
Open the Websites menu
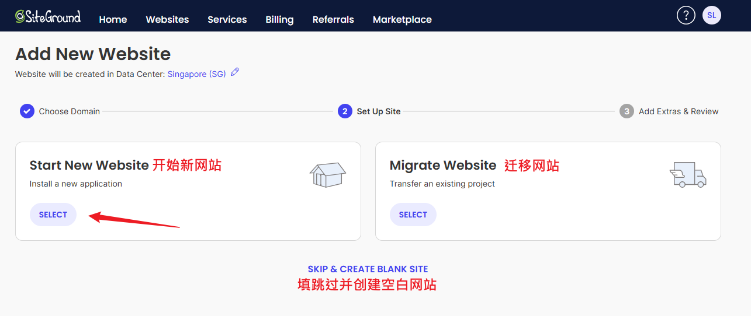click(x=167, y=19)
